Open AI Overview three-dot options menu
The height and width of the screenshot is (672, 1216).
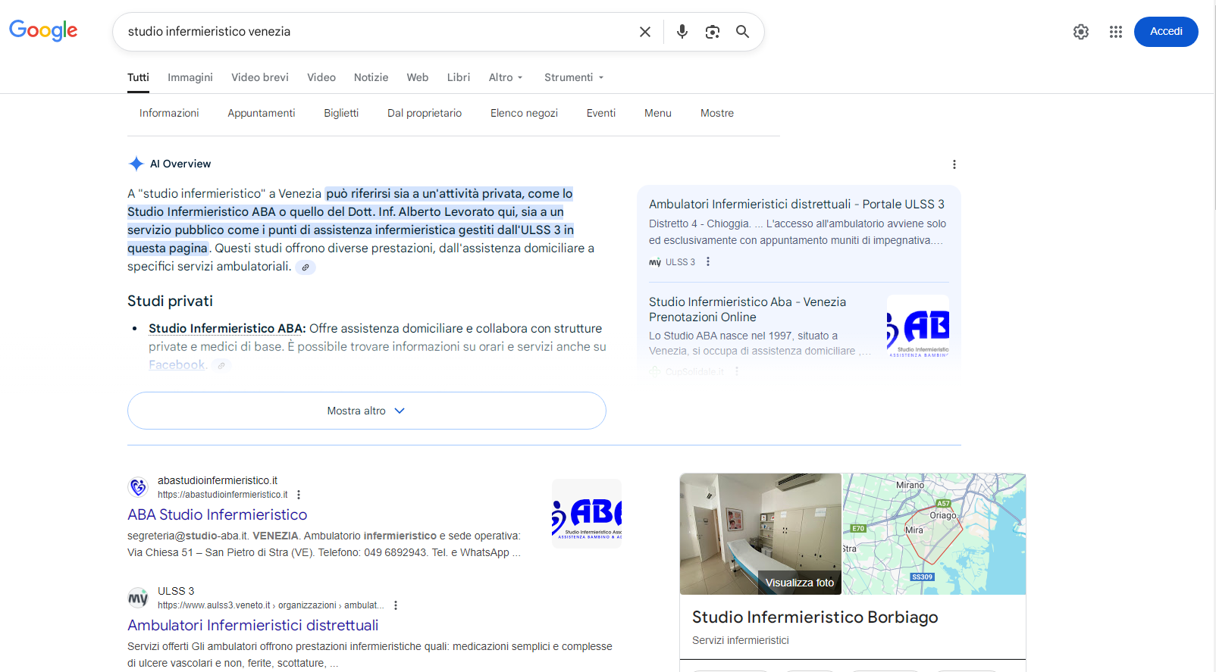pos(954,164)
